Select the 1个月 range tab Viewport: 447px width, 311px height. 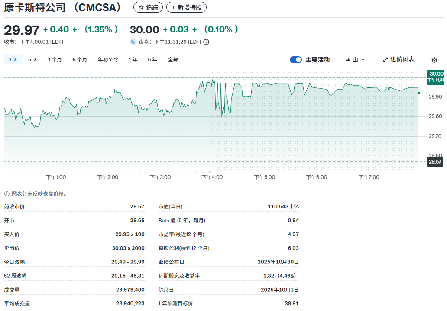(x=55, y=60)
